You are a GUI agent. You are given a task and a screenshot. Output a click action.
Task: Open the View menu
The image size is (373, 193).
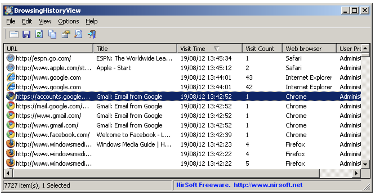pyautogui.click(x=45, y=21)
